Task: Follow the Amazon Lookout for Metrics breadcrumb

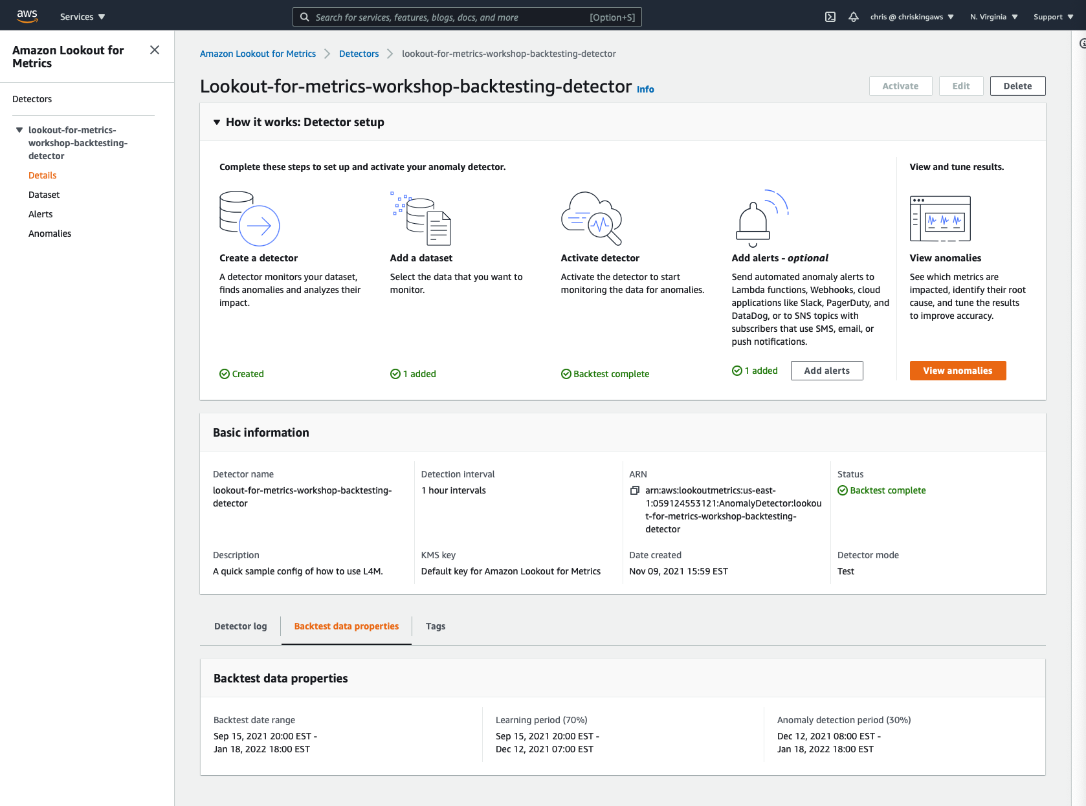Action: pyautogui.click(x=258, y=54)
